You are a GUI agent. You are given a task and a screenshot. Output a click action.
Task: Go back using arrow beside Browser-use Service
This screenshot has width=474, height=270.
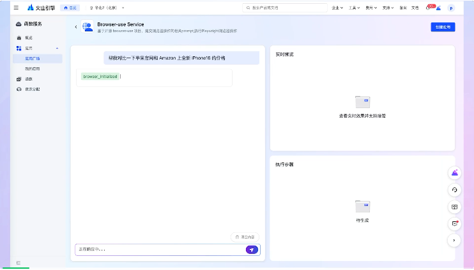coord(76,27)
